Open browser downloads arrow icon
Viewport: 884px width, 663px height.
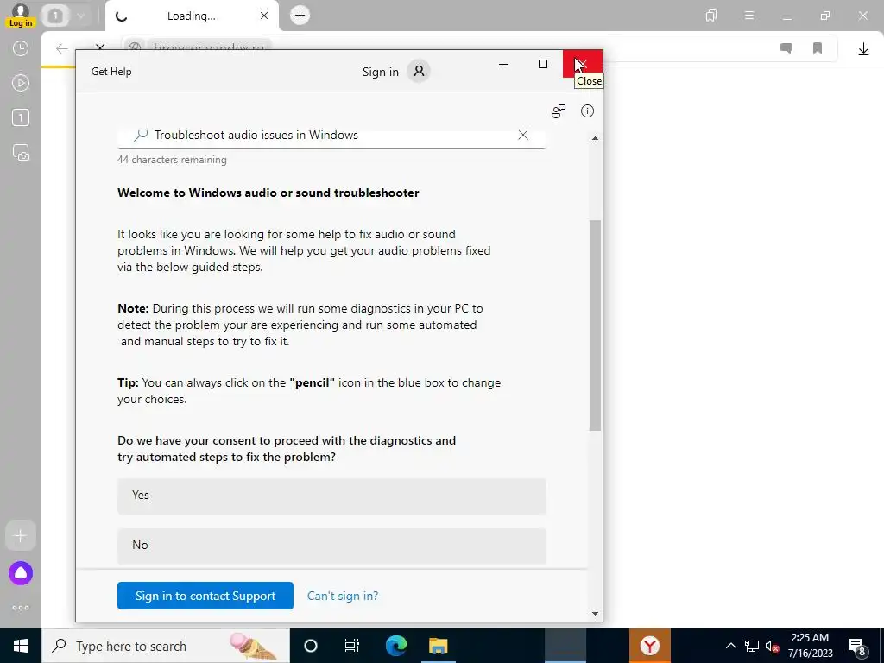(x=863, y=49)
